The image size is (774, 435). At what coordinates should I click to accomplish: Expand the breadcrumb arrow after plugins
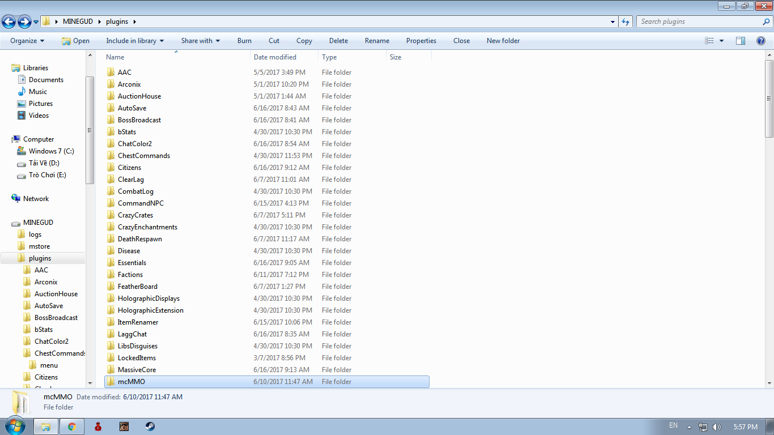coord(134,22)
